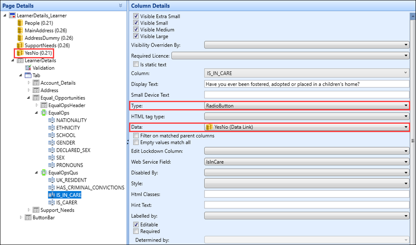The height and width of the screenshot is (245, 416).
Task: Open Web Service Field dropdown
Action: [307, 162]
